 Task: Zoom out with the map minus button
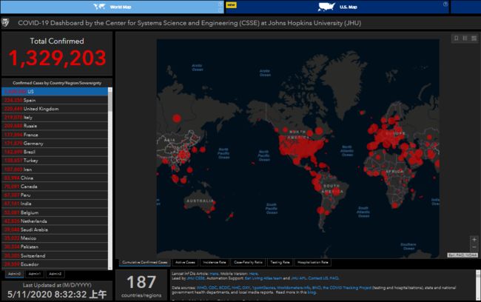click(474, 247)
